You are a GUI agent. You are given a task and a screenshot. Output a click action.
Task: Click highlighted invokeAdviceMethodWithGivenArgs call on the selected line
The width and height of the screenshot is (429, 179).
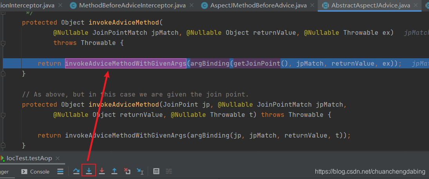pos(126,64)
